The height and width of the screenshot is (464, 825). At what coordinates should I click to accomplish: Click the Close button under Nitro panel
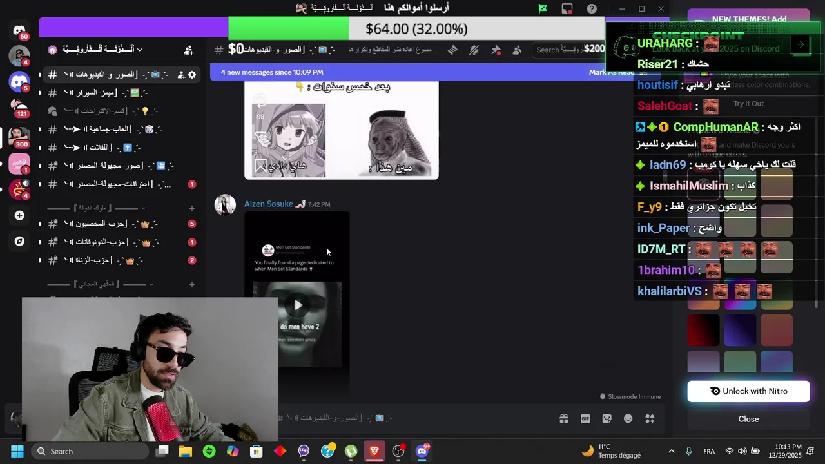click(x=748, y=419)
